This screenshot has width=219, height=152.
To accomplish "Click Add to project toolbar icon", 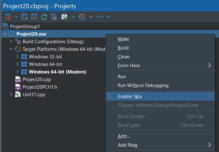I will (x=25, y=17).
